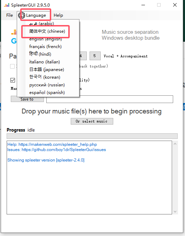
Task: Open the Help menu
Action: pyautogui.click(x=58, y=15)
